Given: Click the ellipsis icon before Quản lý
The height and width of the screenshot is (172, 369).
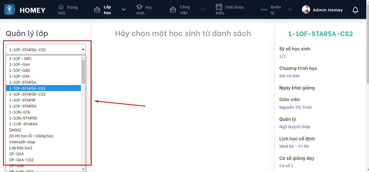Looking at the screenshot, I should click(x=264, y=10).
